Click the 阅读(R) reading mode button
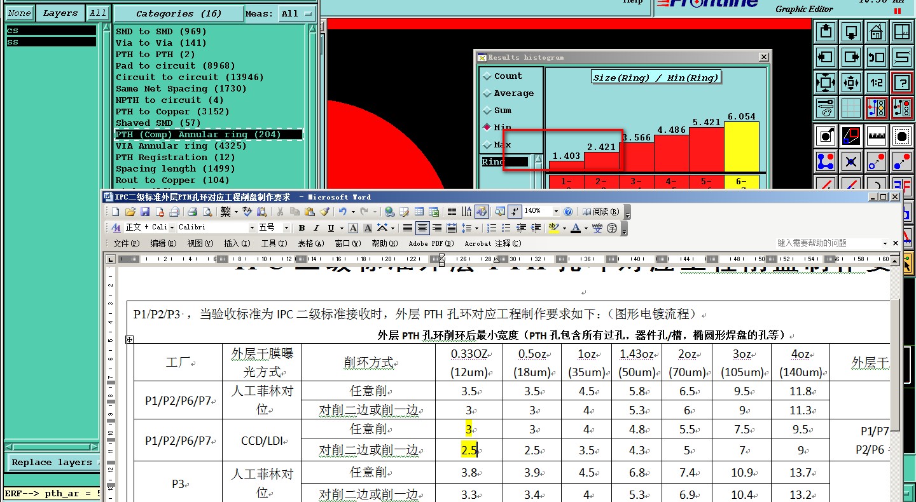 (x=601, y=211)
